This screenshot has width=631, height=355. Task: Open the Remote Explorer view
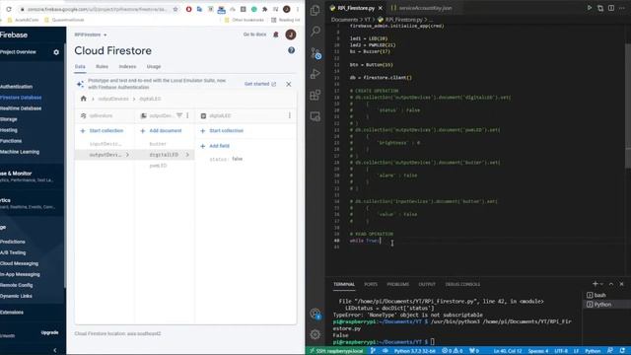tap(315, 116)
